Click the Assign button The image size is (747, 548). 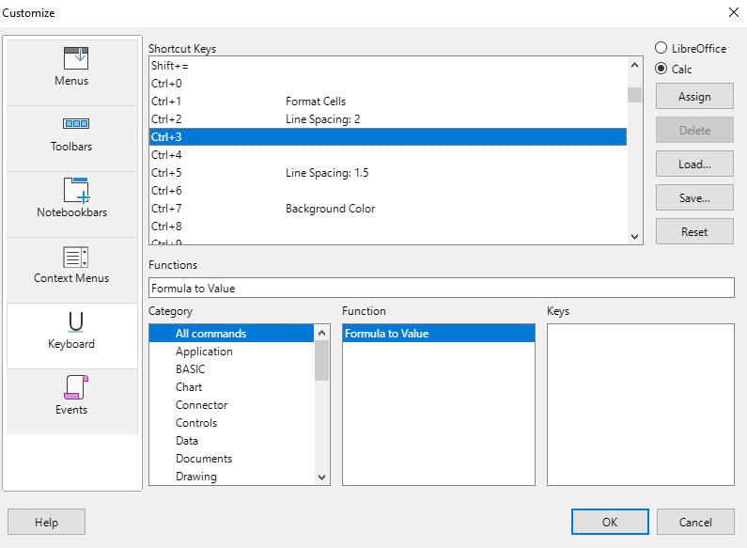coord(694,97)
